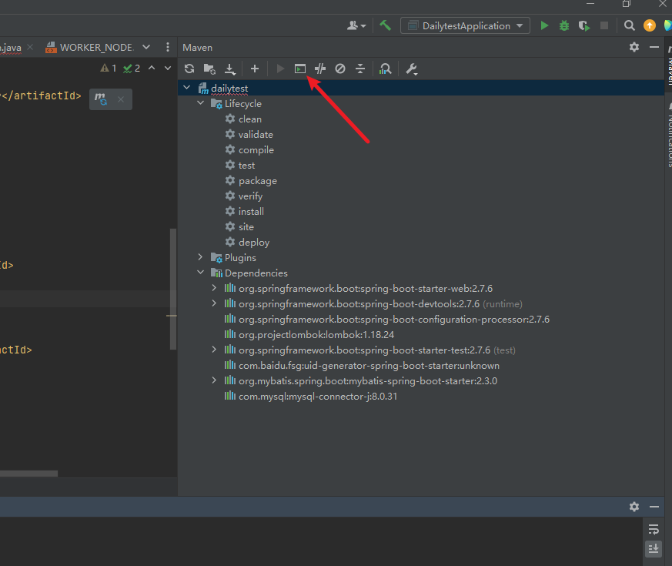Click Download Sources and Documentation icon
This screenshot has width=672, height=566.
pos(229,69)
